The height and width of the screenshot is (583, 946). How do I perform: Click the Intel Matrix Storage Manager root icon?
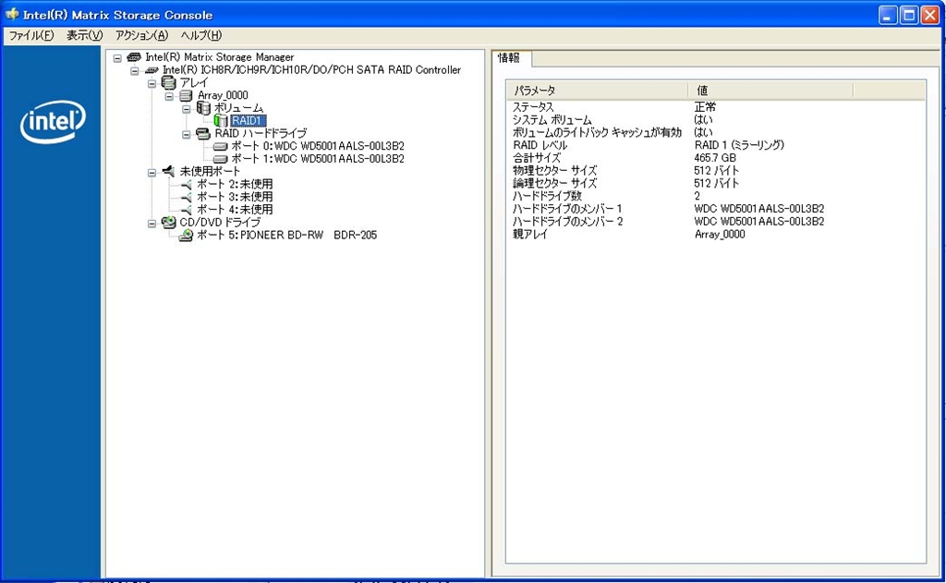(134, 57)
